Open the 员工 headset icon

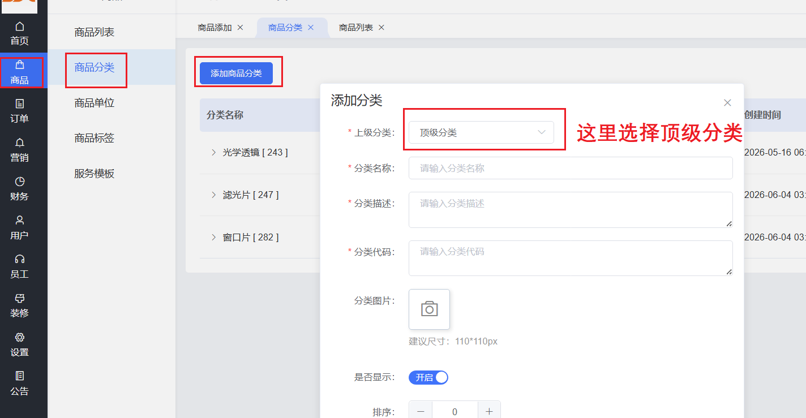click(20, 259)
